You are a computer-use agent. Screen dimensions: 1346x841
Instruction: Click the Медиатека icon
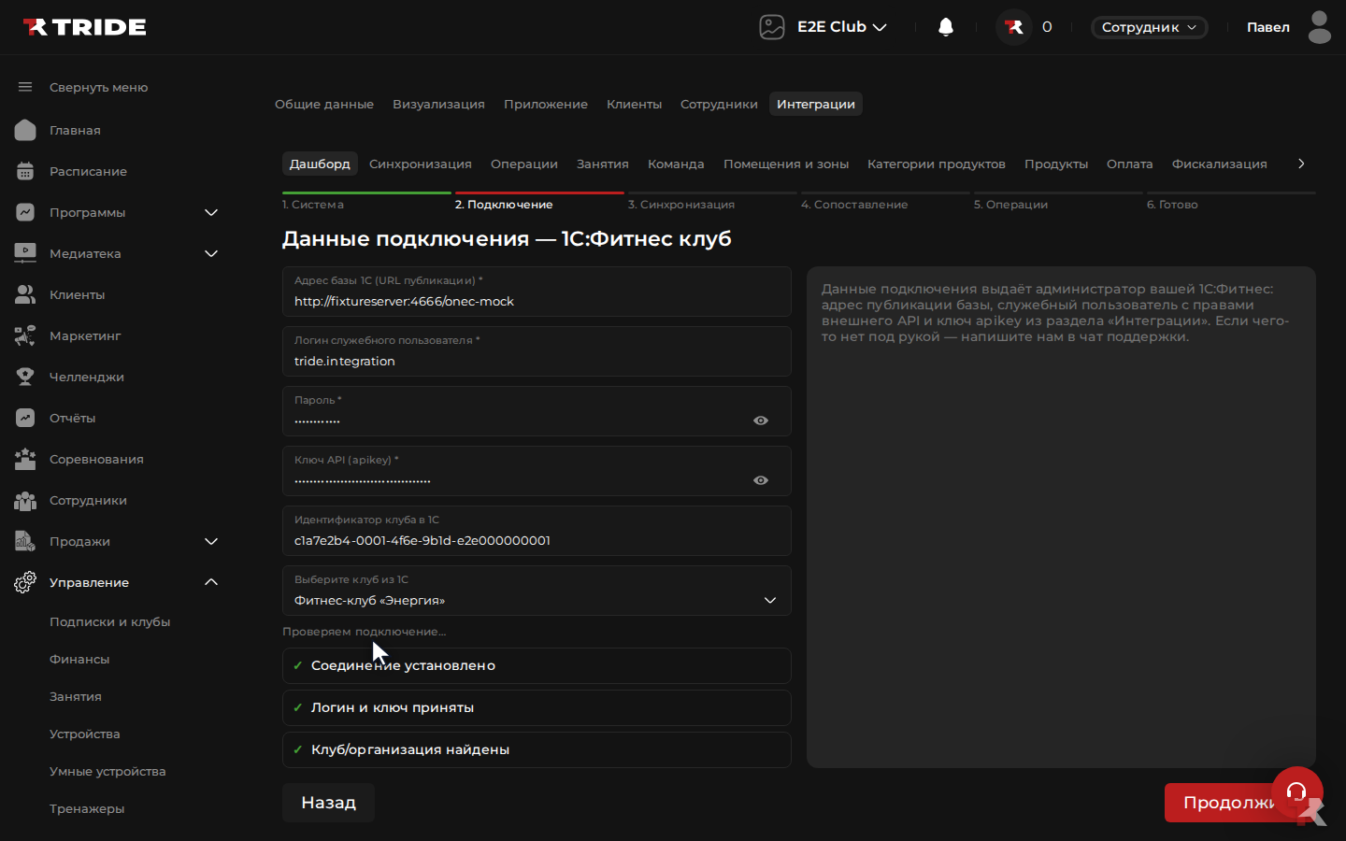tap(25, 253)
